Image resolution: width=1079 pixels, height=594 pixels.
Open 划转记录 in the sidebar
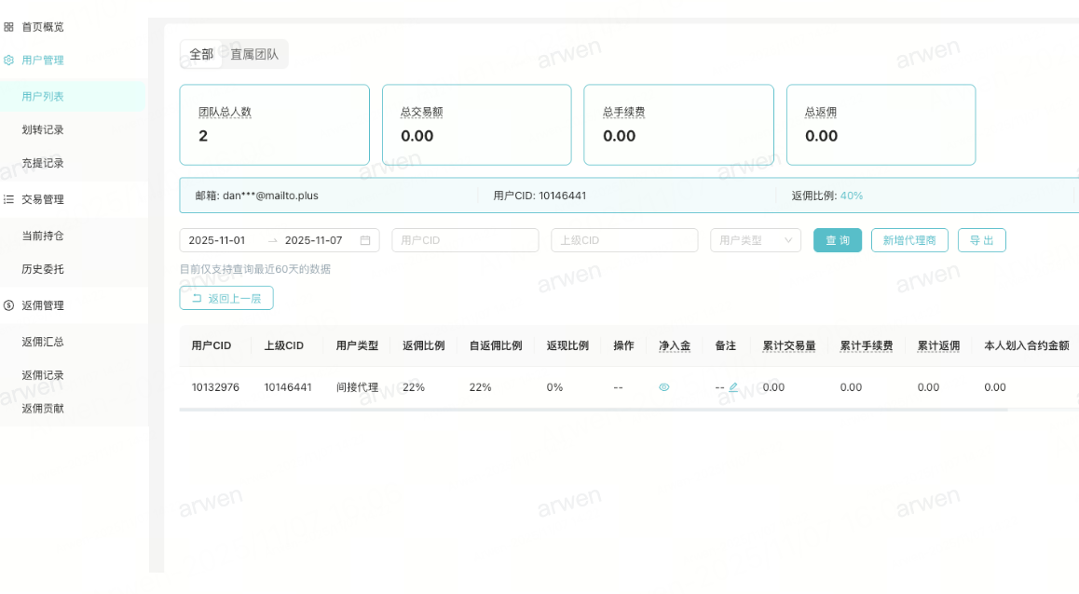[x=43, y=129]
